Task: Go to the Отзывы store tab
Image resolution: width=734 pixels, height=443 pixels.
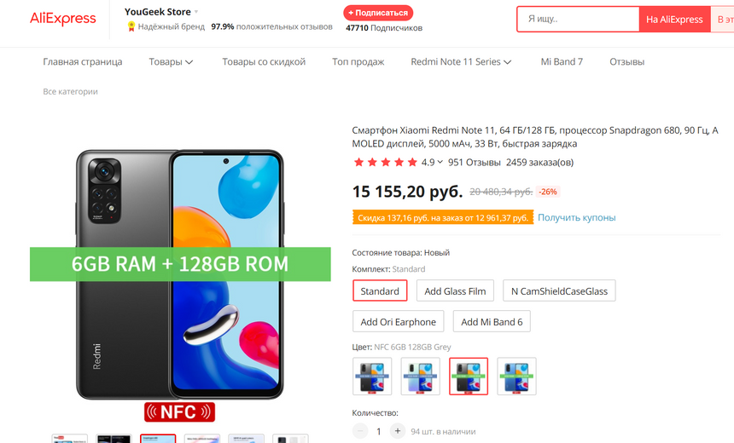Action: pyautogui.click(x=626, y=61)
